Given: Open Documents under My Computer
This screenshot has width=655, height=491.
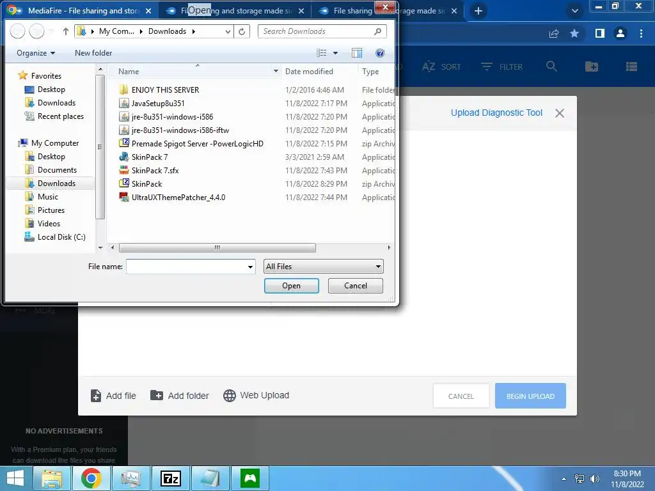Looking at the screenshot, I should tap(51, 170).
